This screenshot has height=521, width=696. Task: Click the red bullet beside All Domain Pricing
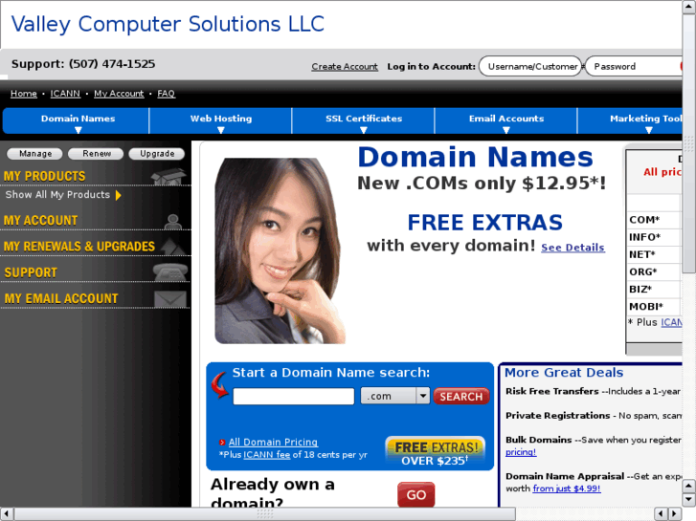222,442
